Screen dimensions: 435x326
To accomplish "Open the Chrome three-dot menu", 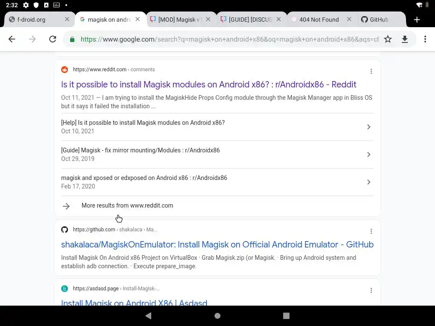I will pos(425,39).
